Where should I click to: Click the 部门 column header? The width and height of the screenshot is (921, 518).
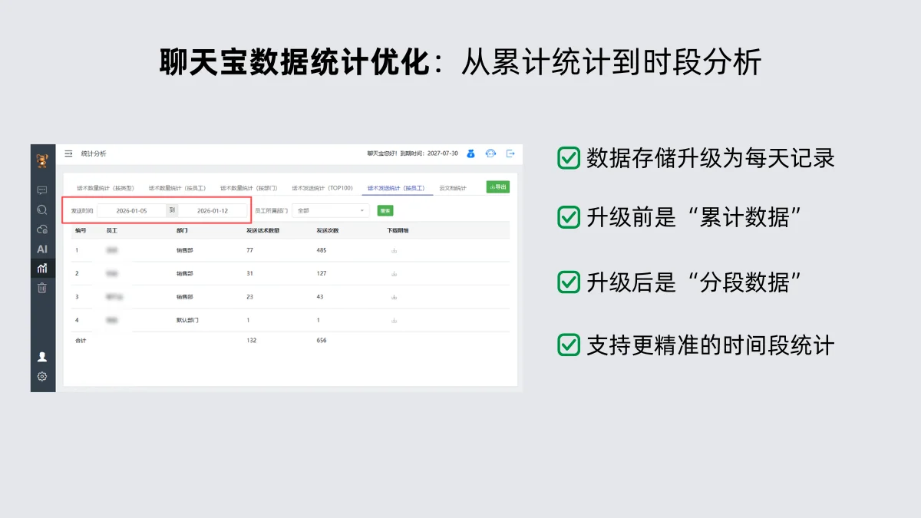point(182,230)
